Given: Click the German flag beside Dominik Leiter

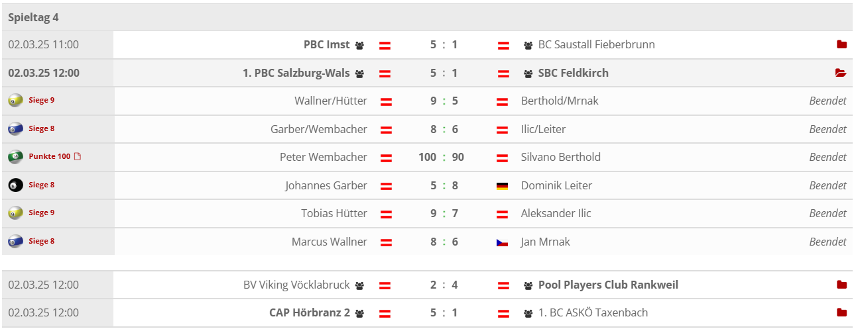Looking at the screenshot, I should click(502, 186).
